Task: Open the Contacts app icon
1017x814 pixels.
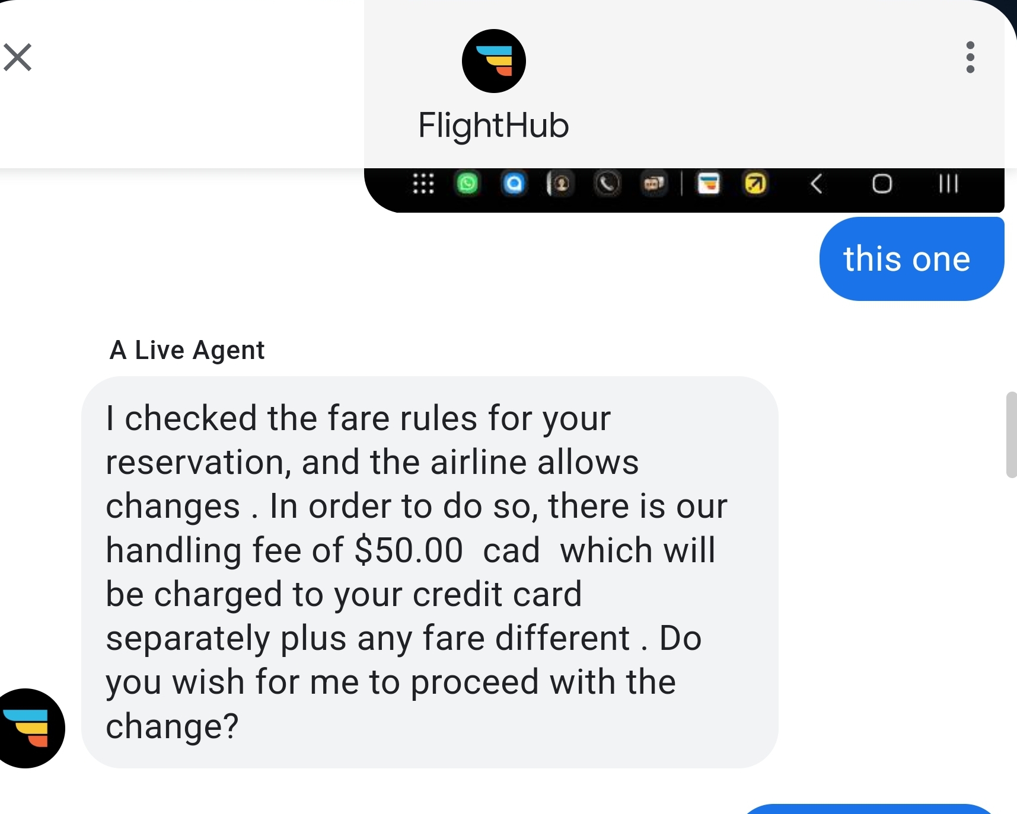Action: pyautogui.click(x=560, y=184)
